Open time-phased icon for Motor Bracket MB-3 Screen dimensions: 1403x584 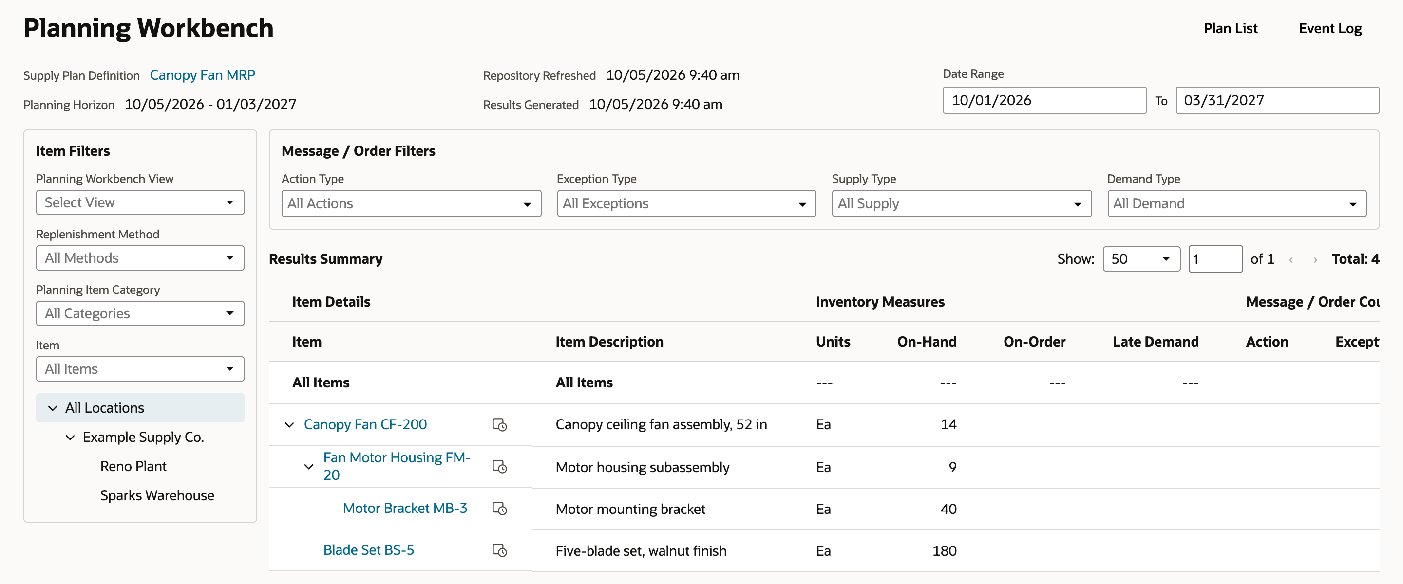499,509
